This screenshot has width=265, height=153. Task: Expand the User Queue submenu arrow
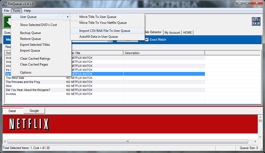click(x=68, y=17)
